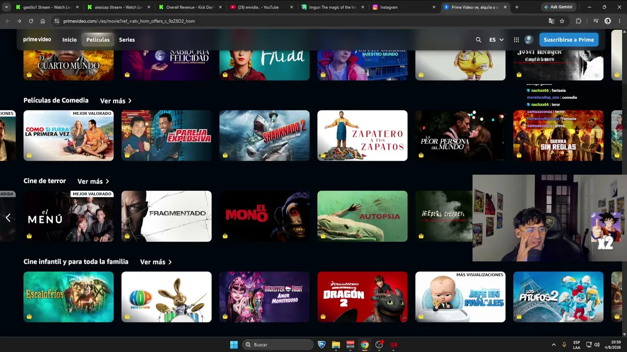Click the Prime bag icon on Hop
The height and width of the screenshot is (352, 627).
(127, 316)
